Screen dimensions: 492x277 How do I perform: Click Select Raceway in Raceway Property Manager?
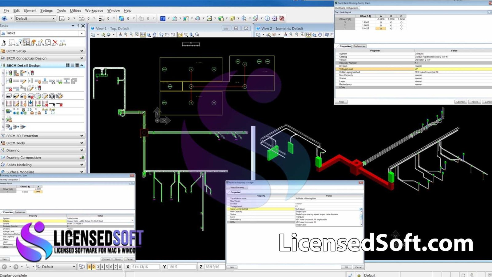pos(237,187)
